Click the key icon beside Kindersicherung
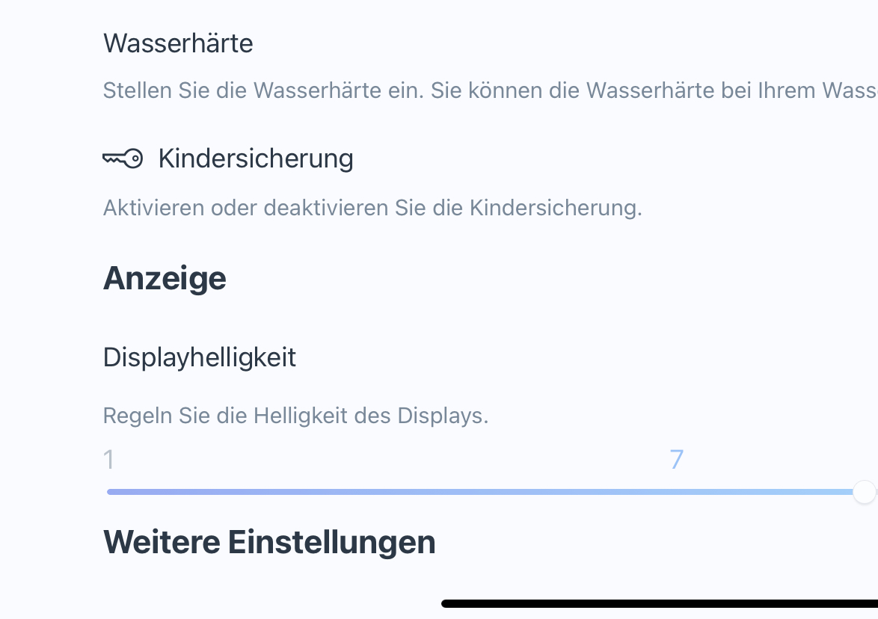Image resolution: width=878 pixels, height=619 pixels. (x=123, y=158)
